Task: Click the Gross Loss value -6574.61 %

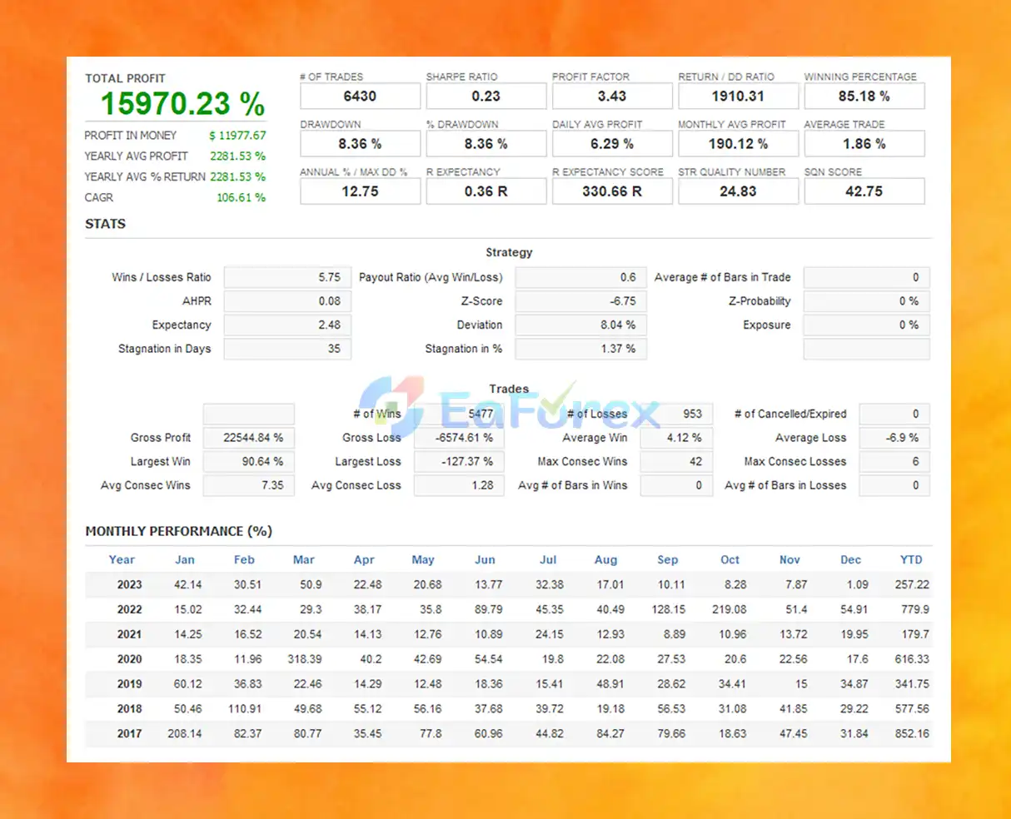Action: [459, 438]
